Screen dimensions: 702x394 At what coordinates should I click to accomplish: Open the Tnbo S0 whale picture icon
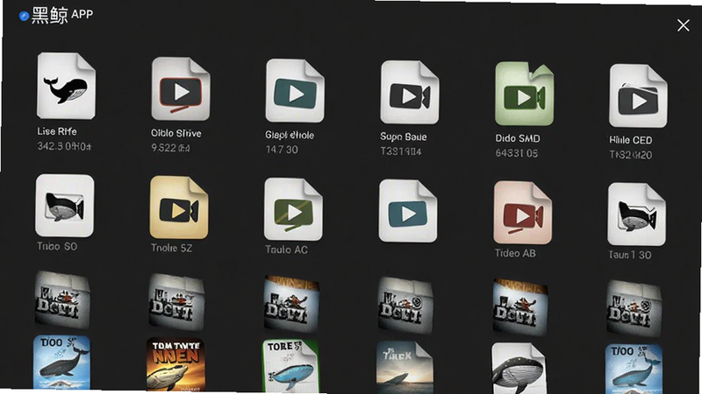point(64,206)
